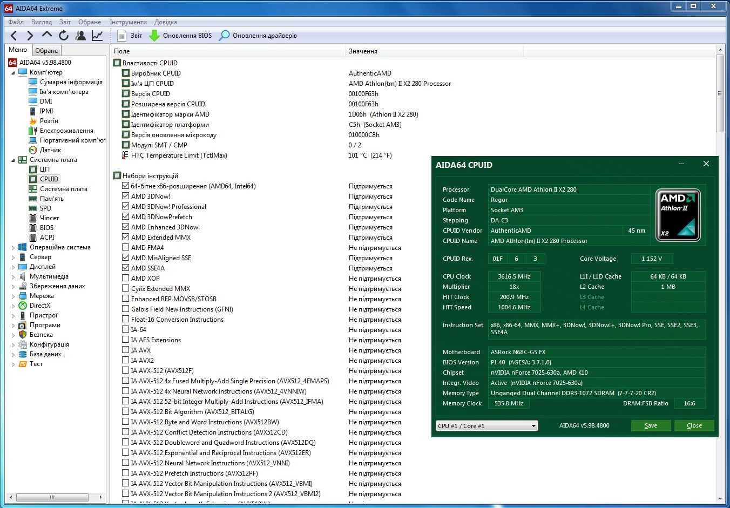Toggle 64-бітне x86-розширення checkbox
730x508 pixels.
coord(126,186)
